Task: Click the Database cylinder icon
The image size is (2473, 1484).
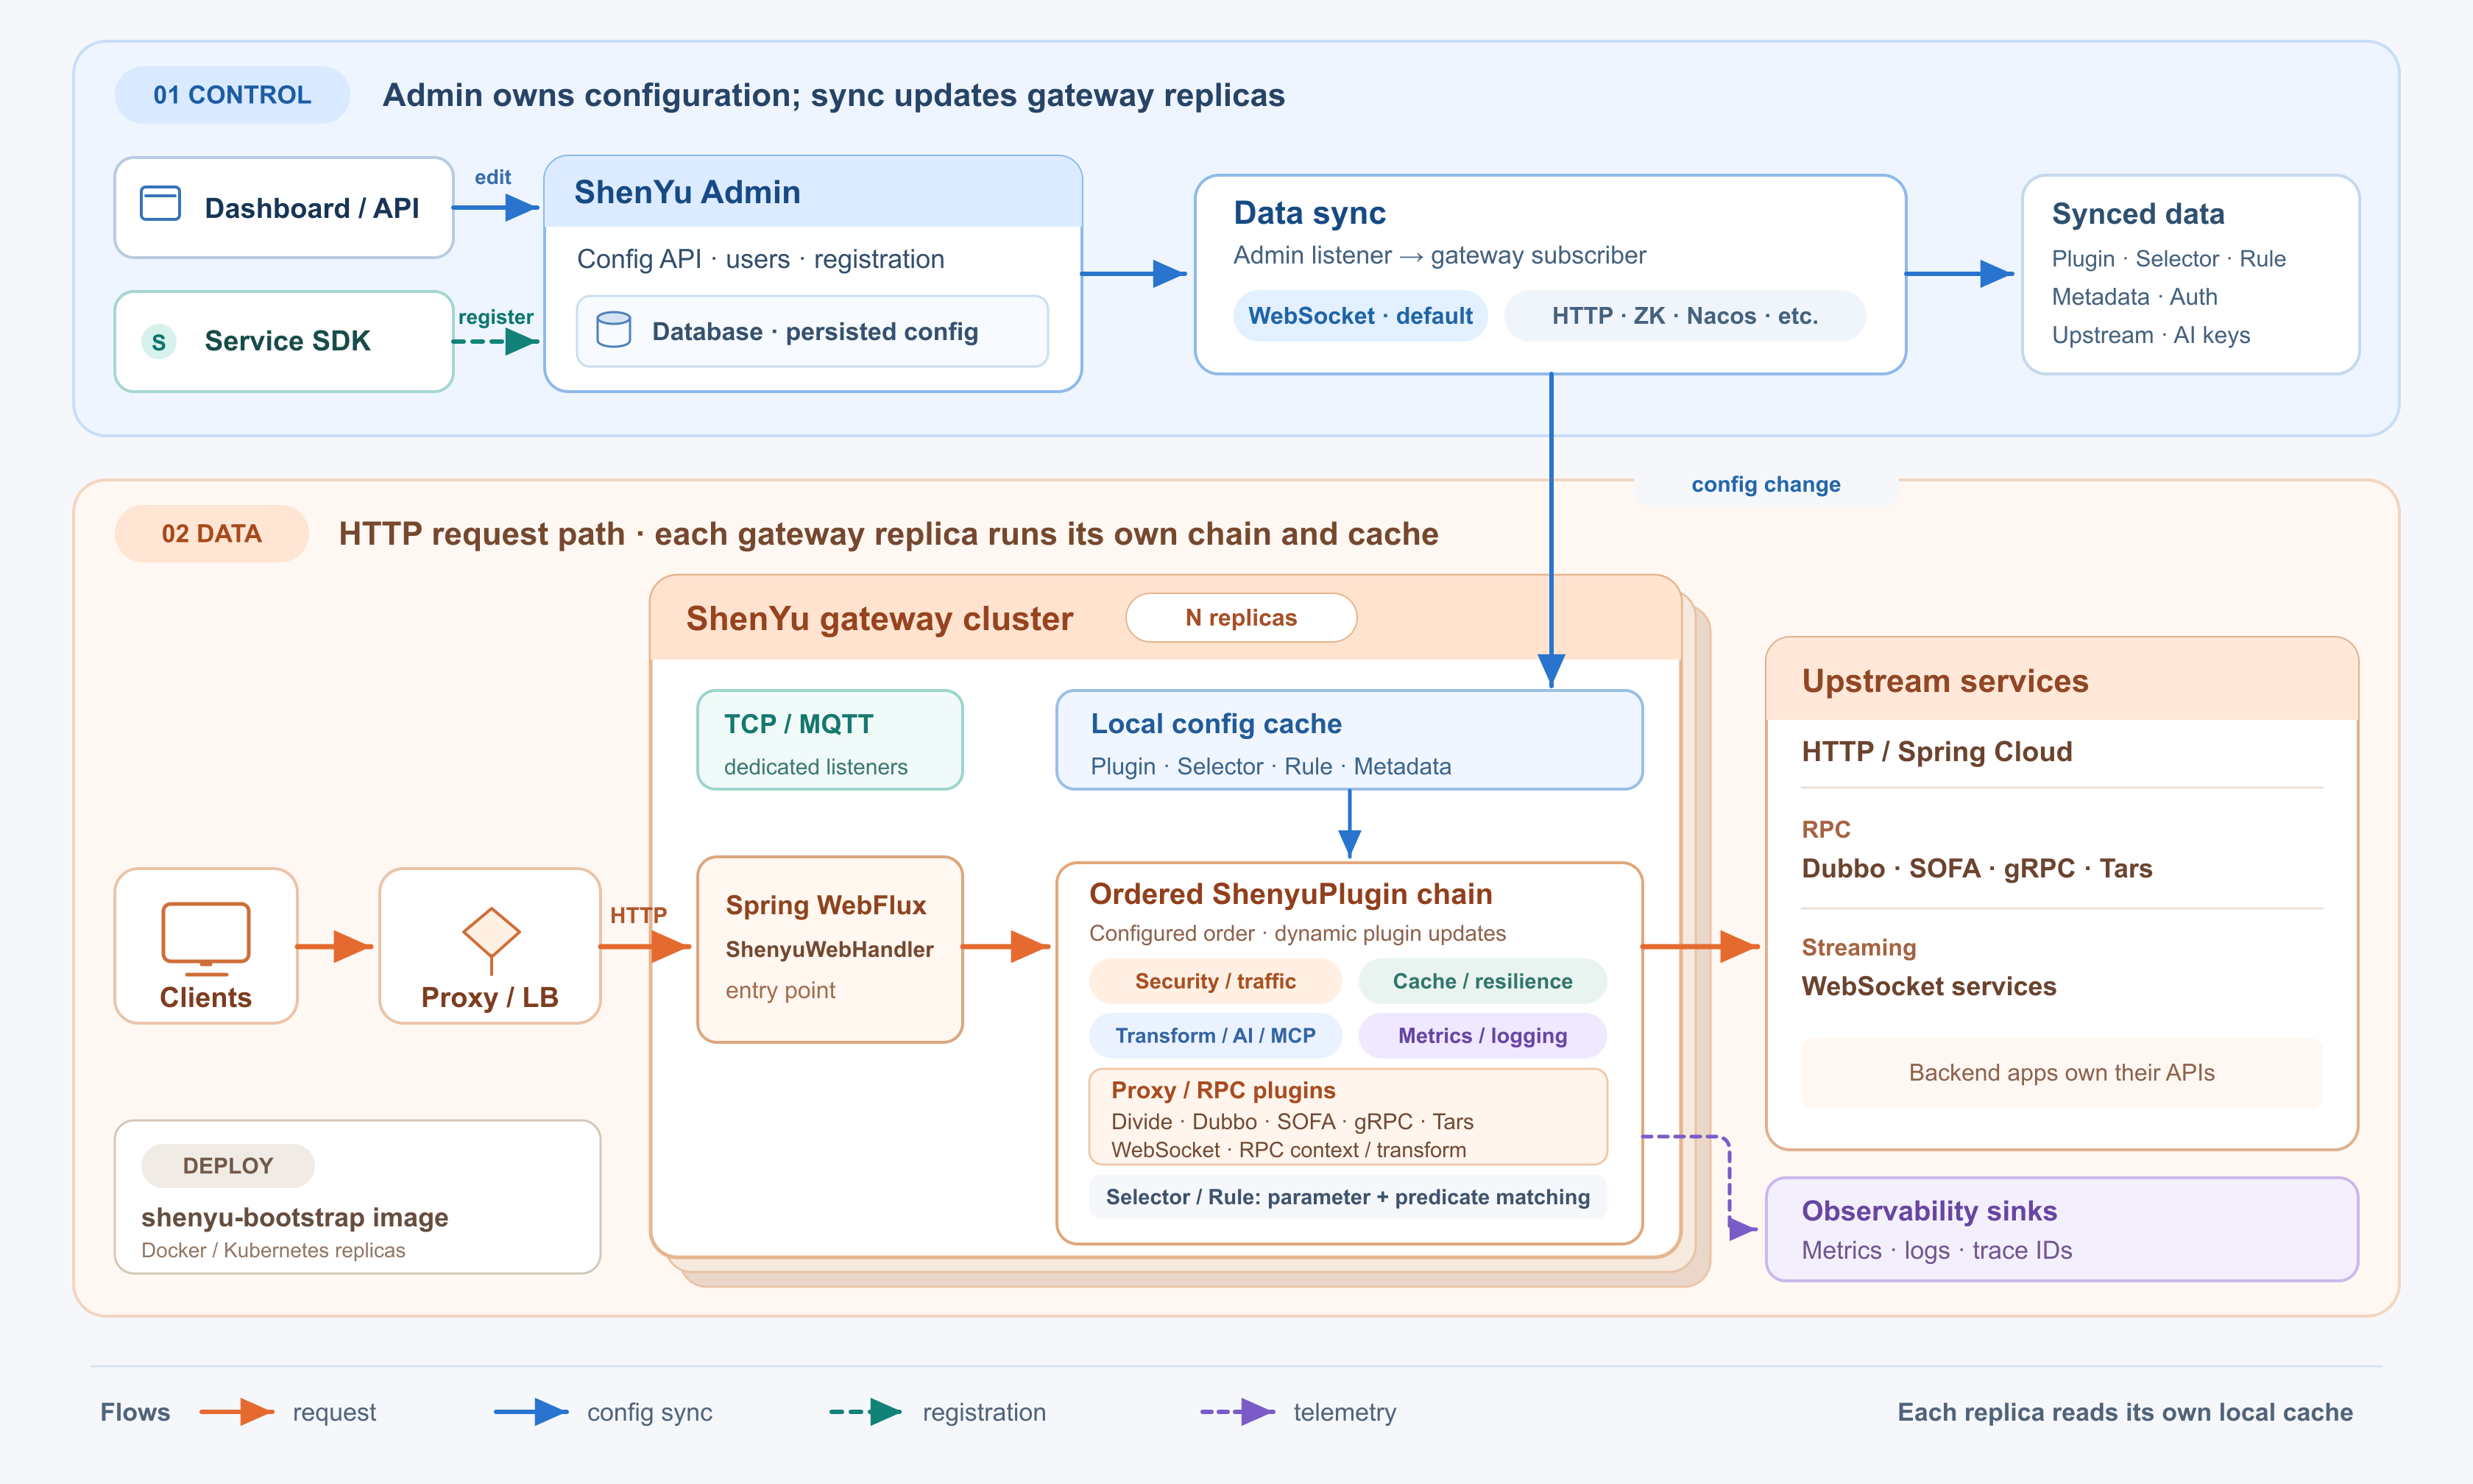Action: [x=614, y=330]
